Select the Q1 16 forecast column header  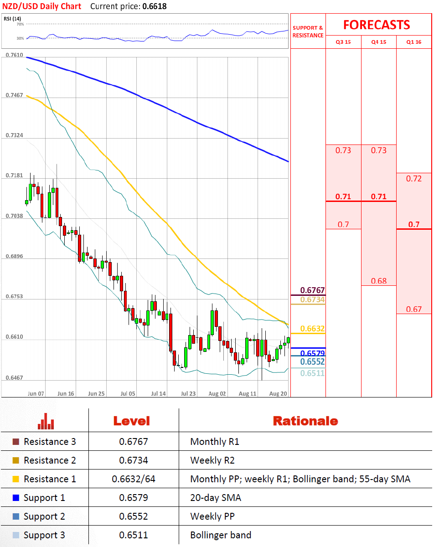(414, 42)
